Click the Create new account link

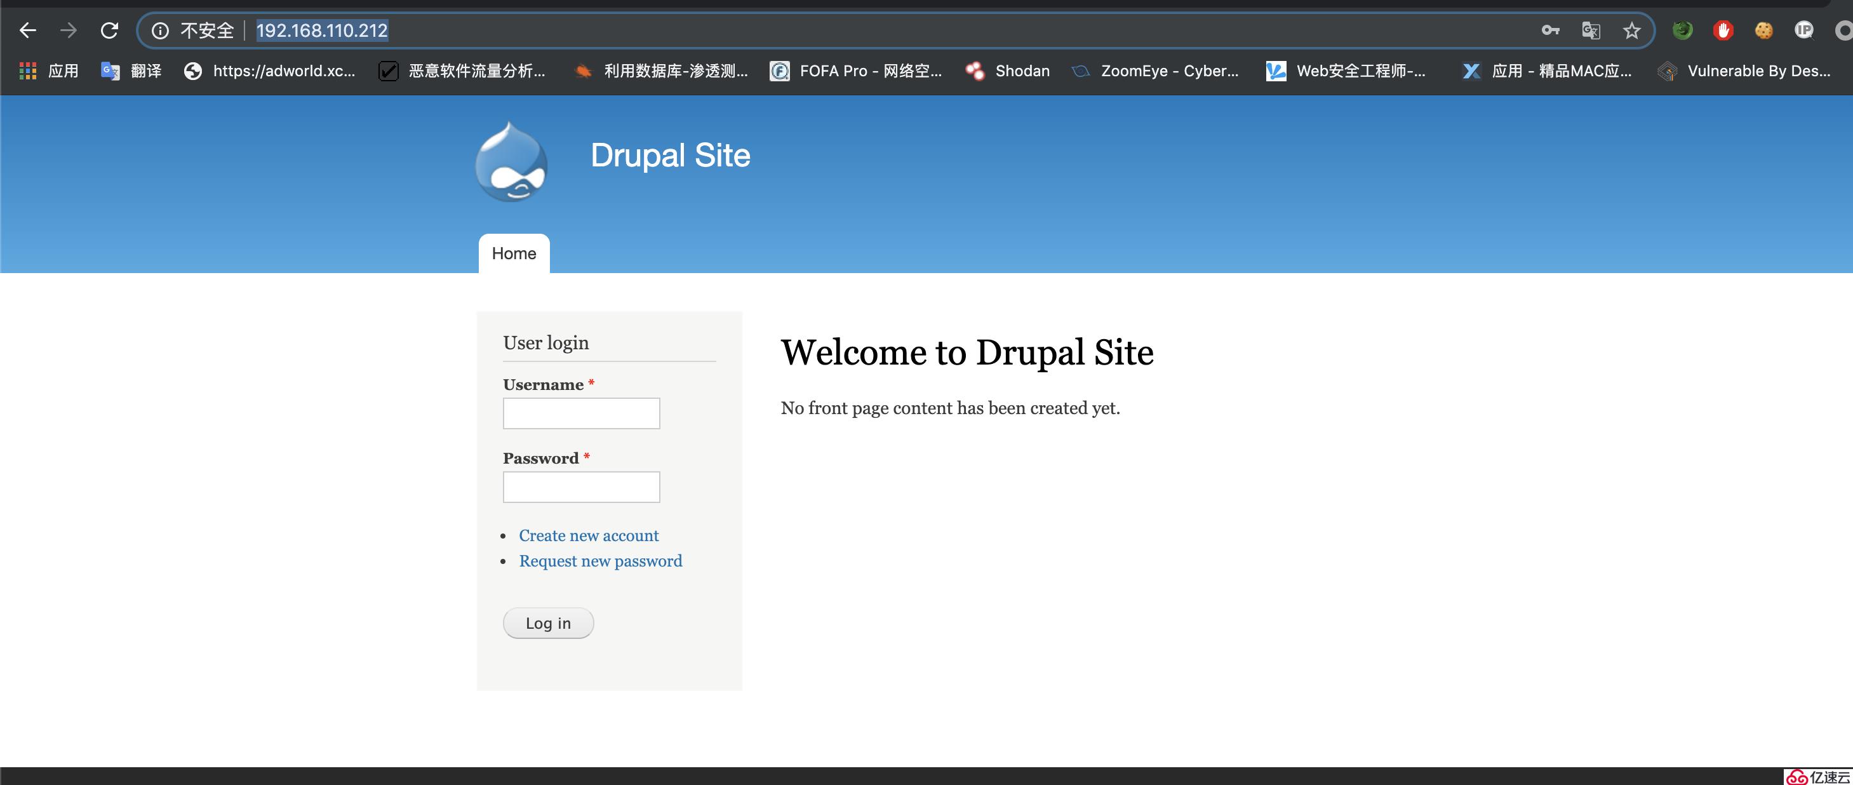coord(589,535)
